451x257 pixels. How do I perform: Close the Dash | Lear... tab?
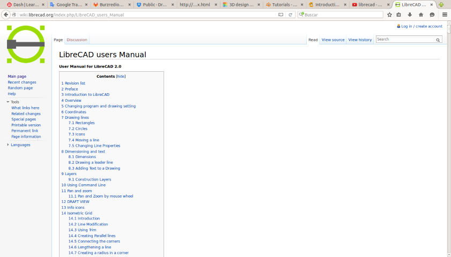click(43, 5)
